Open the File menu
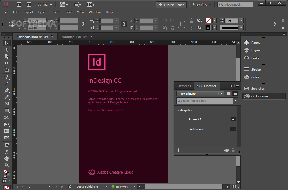This screenshot has width=288, height=190. tap(6, 12)
